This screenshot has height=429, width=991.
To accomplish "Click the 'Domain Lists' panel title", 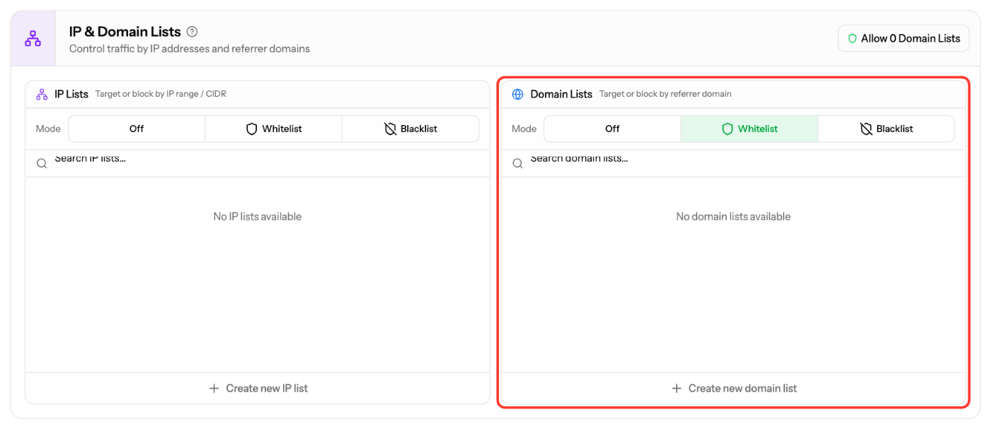I will tap(561, 94).
